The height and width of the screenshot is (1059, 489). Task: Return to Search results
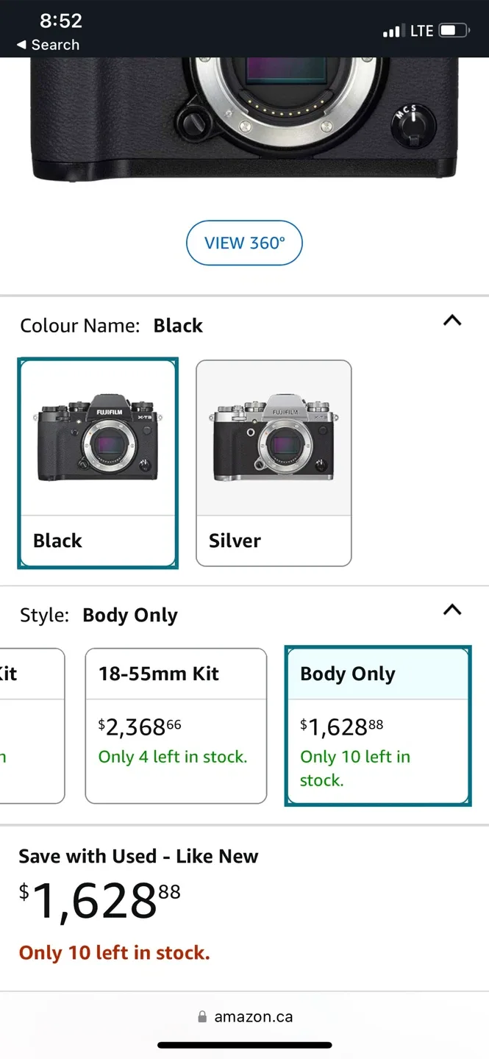[x=48, y=45]
